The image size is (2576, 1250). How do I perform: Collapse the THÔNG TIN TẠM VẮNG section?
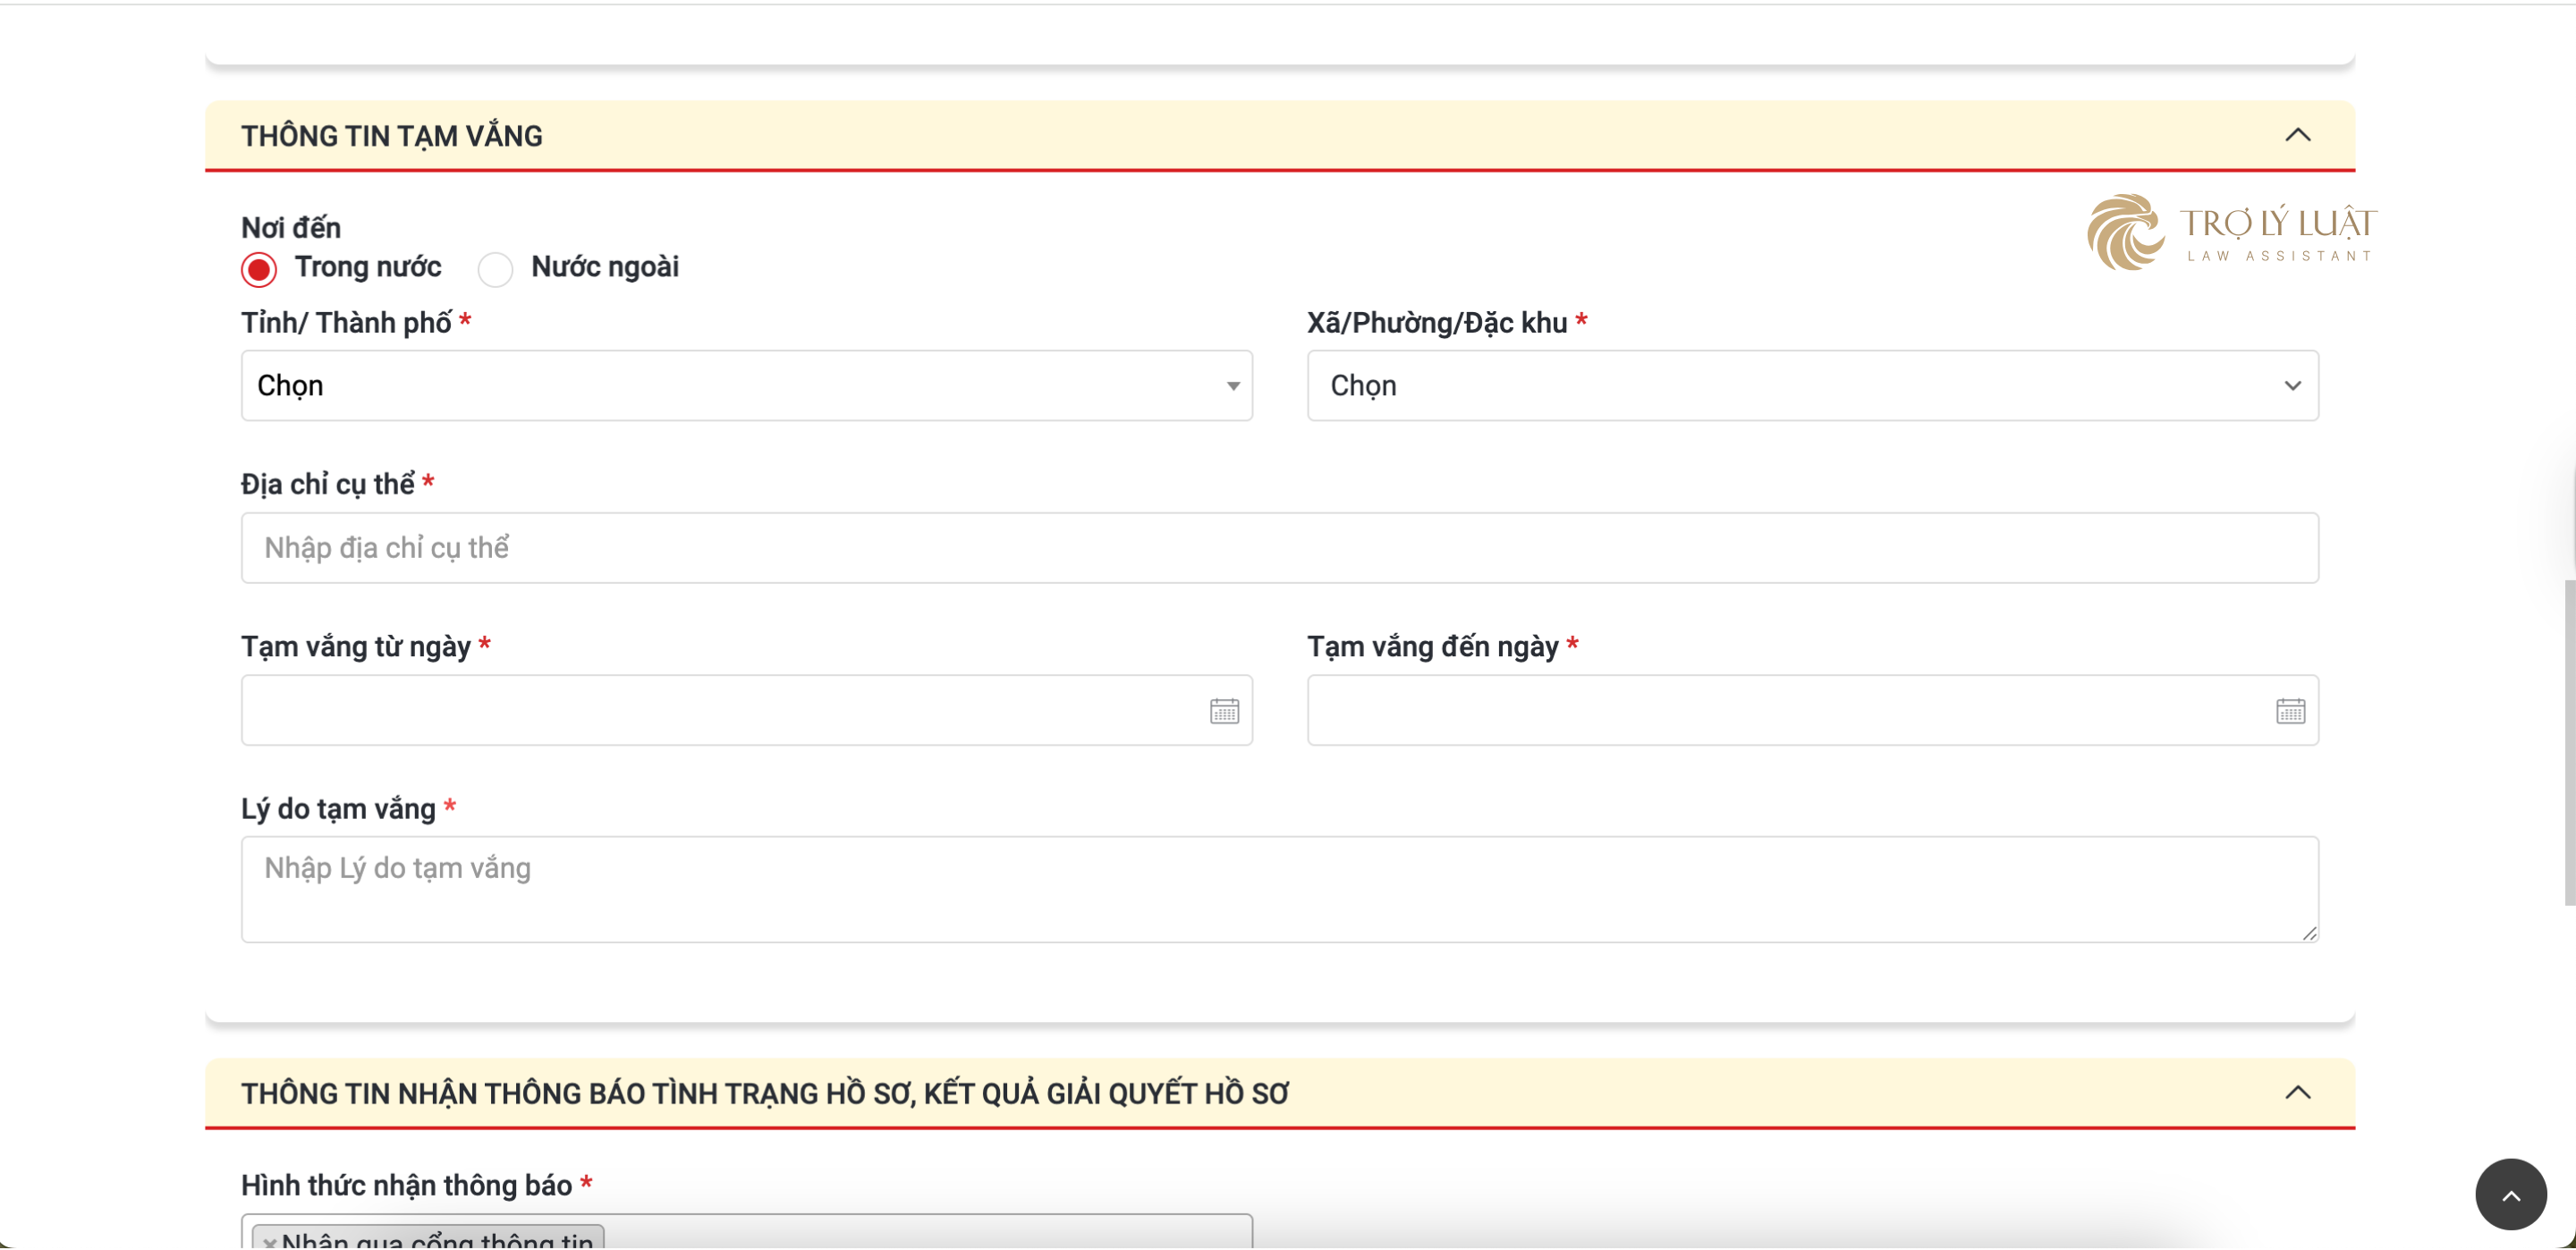pos(2298,135)
